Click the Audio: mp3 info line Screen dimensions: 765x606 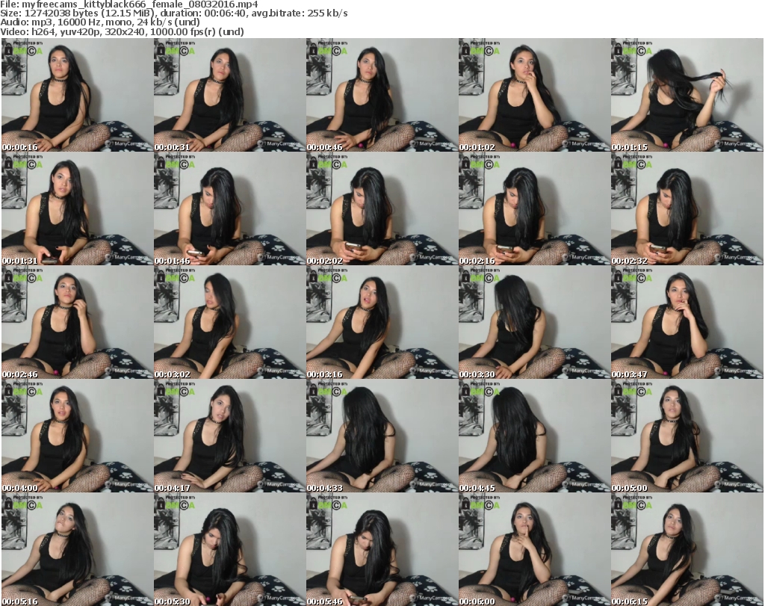pos(100,22)
